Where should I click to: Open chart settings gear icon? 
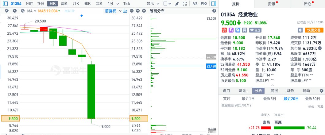click(7, 11)
